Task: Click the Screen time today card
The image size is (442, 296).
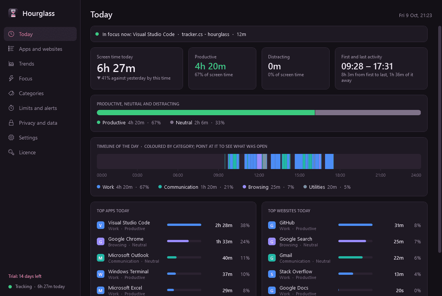Action: click(137, 68)
